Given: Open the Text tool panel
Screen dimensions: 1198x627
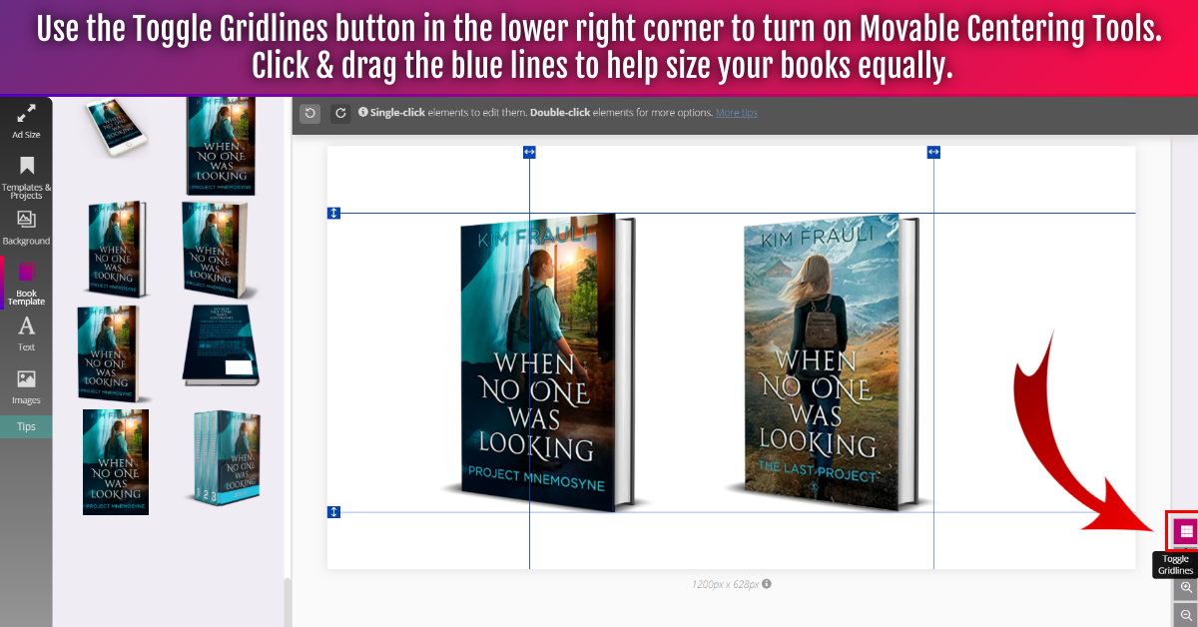Looking at the screenshot, I should point(26,333).
